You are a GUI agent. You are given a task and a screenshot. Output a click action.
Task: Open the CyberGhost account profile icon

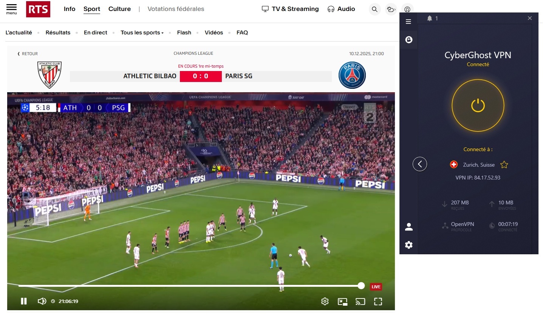click(x=408, y=226)
